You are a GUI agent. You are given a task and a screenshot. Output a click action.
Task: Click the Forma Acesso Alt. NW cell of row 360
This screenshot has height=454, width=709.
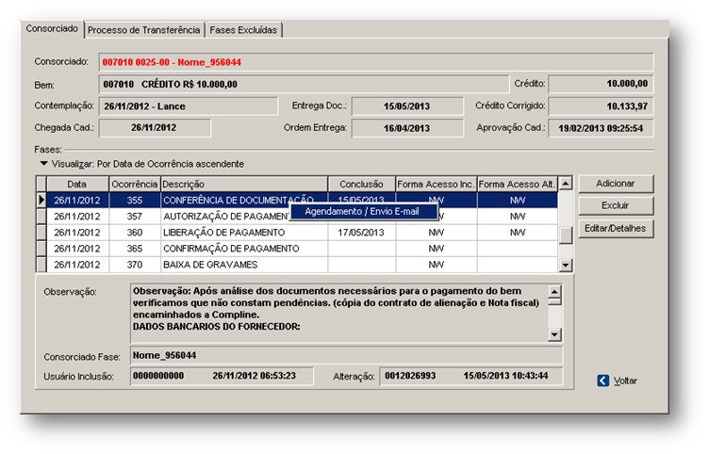(518, 233)
